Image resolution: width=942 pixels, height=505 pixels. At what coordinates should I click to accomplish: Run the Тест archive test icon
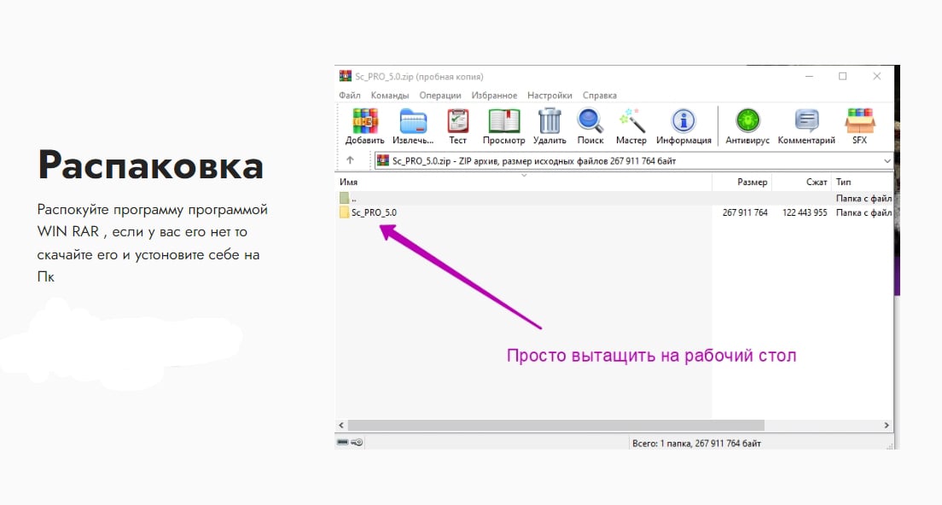tap(458, 122)
